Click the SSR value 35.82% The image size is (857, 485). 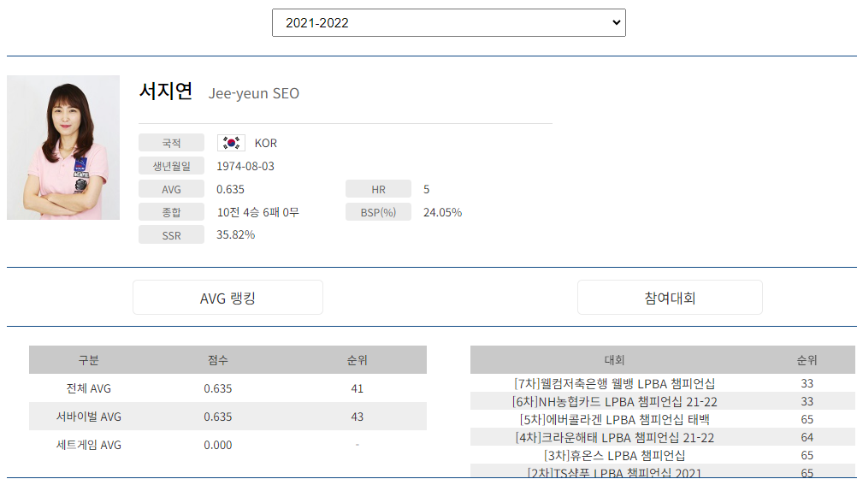235,234
